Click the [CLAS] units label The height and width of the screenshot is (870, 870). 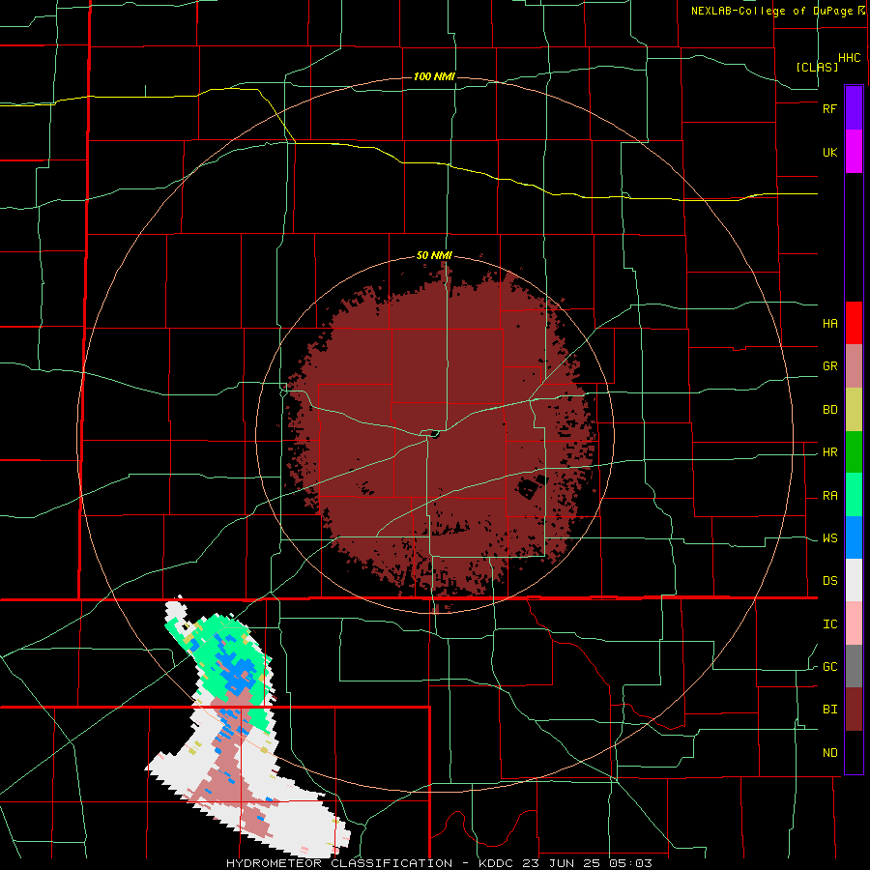[817, 67]
